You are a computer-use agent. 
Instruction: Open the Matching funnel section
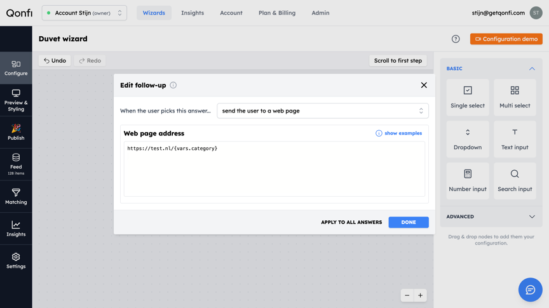[16, 196]
